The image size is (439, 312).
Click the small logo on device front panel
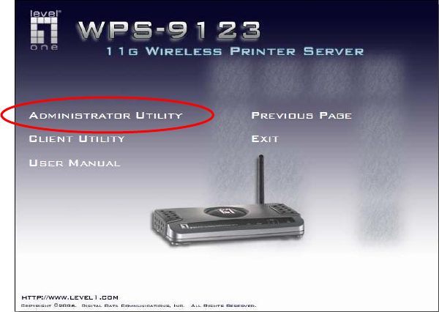(x=184, y=226)
